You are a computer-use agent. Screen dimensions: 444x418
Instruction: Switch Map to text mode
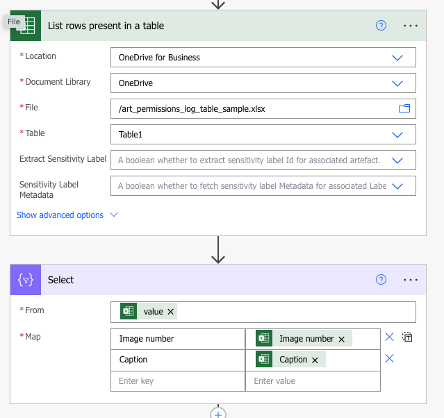tap(408, 337)
